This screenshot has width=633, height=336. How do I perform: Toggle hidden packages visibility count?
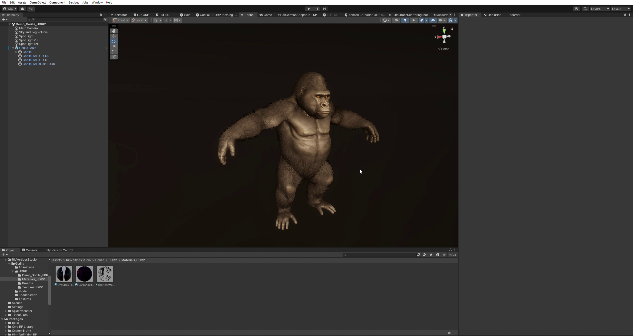pyautogui.click(x=453, y=255)
